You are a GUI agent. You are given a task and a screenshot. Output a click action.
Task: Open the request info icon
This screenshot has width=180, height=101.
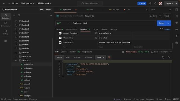tap(177, 43)
